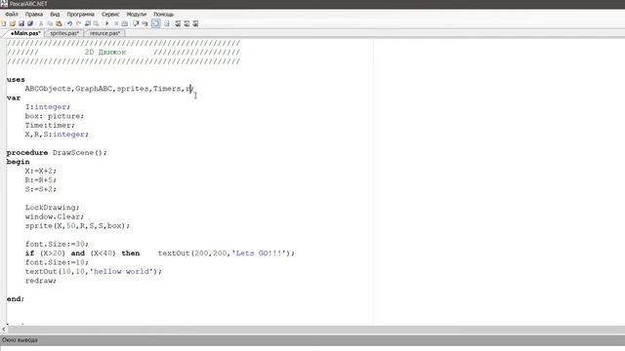Open the Правка menu
625x351 pixels.
tap(34, 15)
